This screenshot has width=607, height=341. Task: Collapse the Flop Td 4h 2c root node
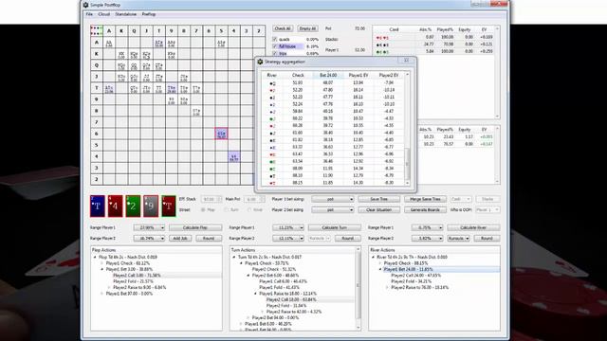click(95, 257)
